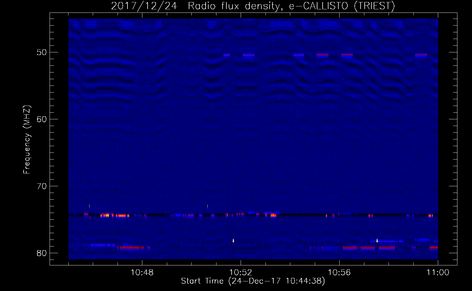The width and height of the screenshot is (472, 291).
Task: Click the '11:00' time tick label
Action: pos(438,273)
